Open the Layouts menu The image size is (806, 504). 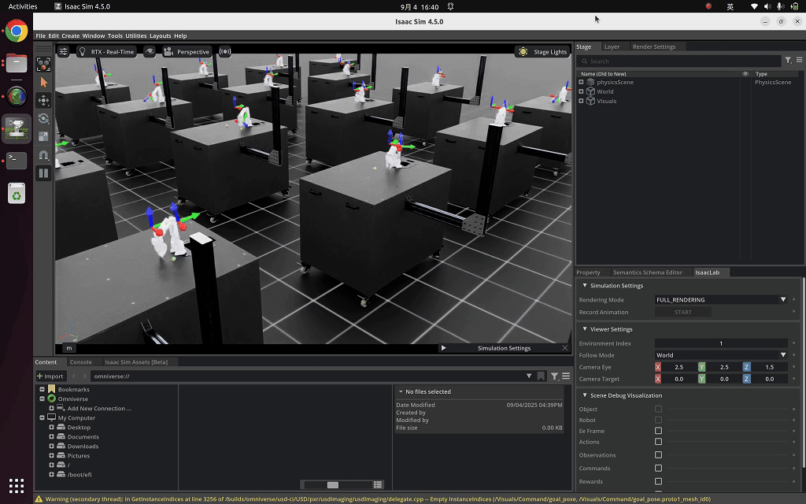160,35
